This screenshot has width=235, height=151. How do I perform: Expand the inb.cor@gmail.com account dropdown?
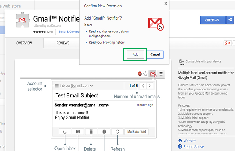pyautogui.click(x=76, y=86)
